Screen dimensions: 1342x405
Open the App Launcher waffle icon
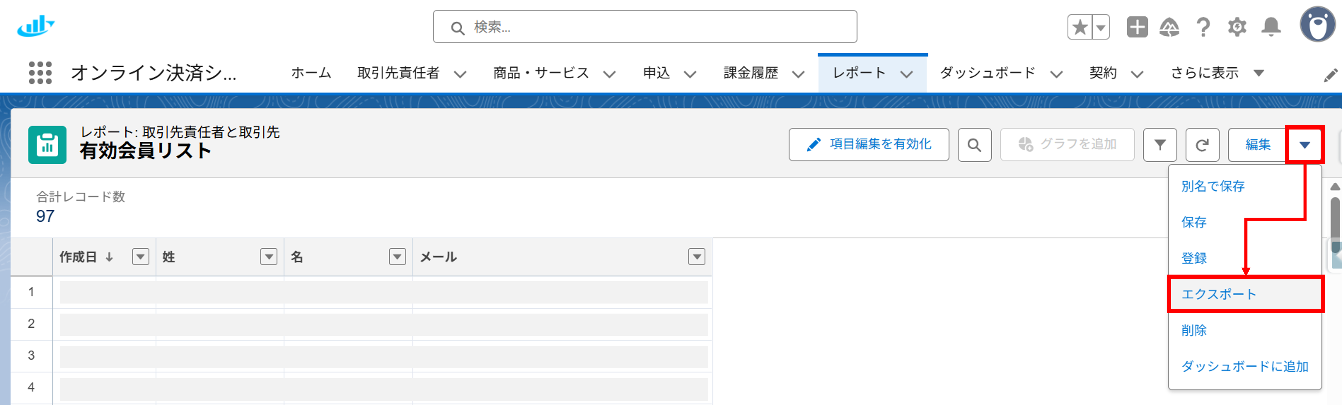coord(41,73)
